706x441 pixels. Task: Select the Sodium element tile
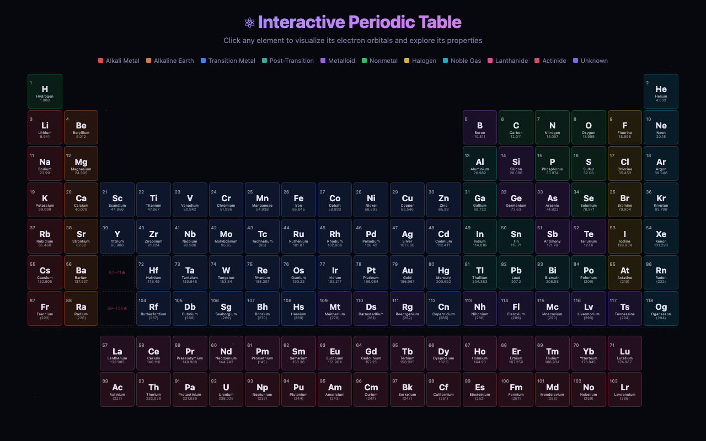click(x=45, y=164)
